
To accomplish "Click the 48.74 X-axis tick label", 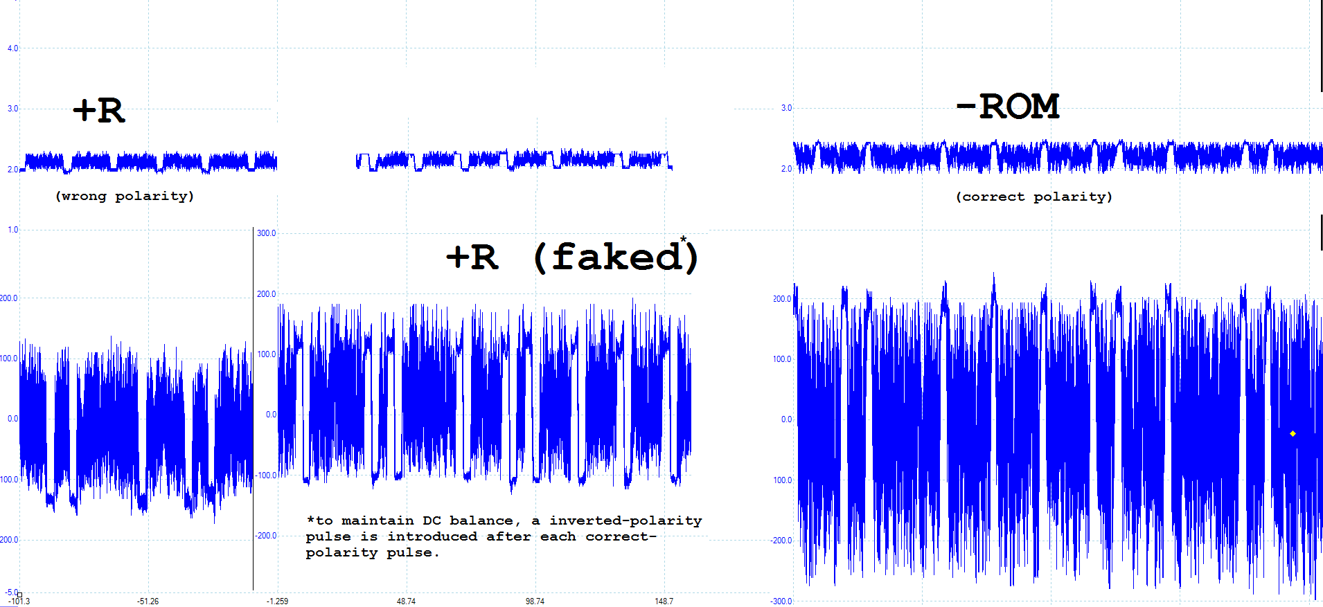I will (x=406, y=601).
